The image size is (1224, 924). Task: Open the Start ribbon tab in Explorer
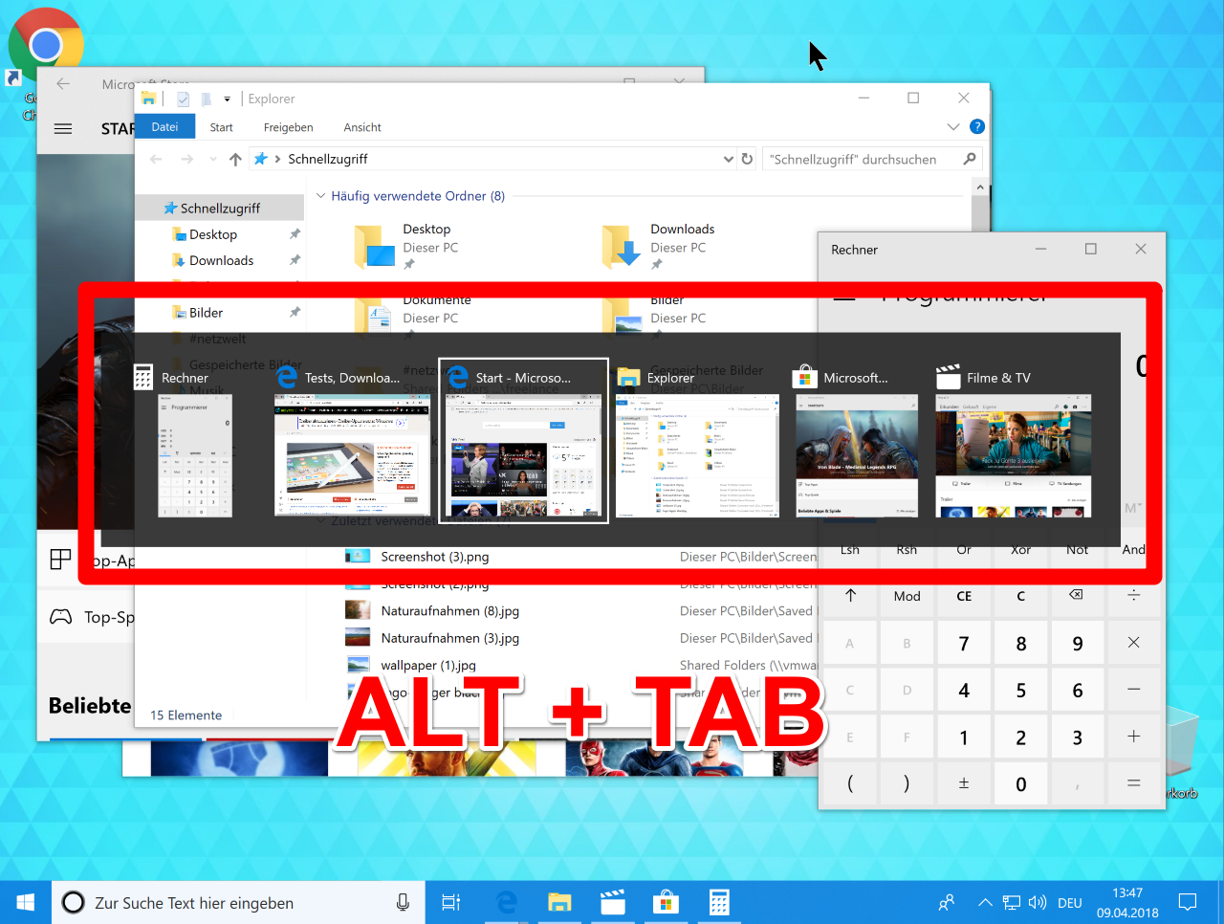[x=221, y=127]
